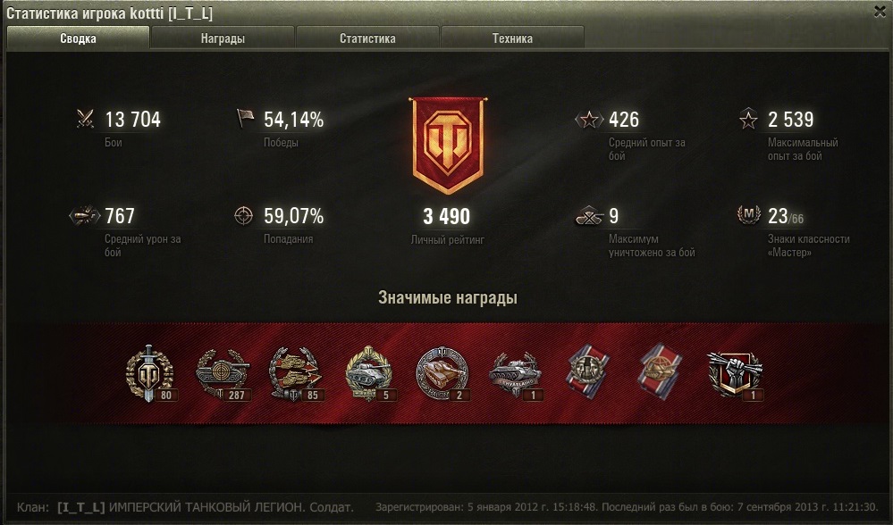Screen dimensions: 893x525
Task: Click the crosshair hit accuracy icon
Action: (x=244, y=215)
